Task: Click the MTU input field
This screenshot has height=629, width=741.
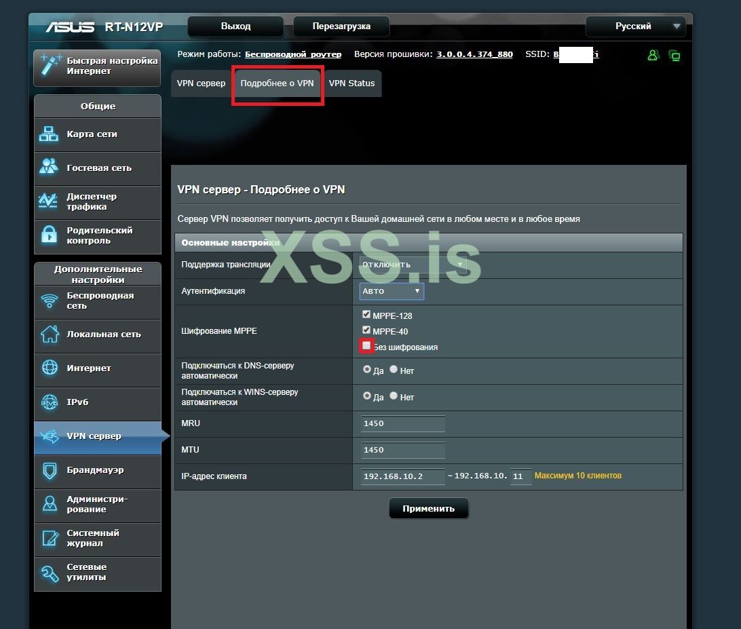Action: [403, 450]
